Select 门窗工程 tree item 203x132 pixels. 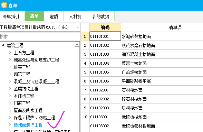(22, 103)
